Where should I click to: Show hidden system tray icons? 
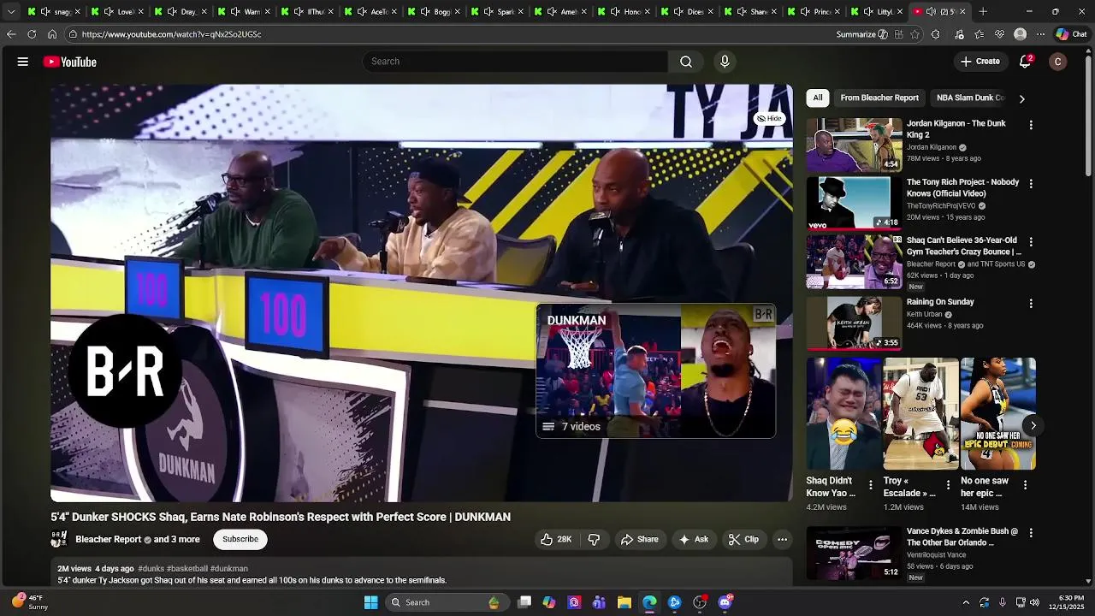966,602
